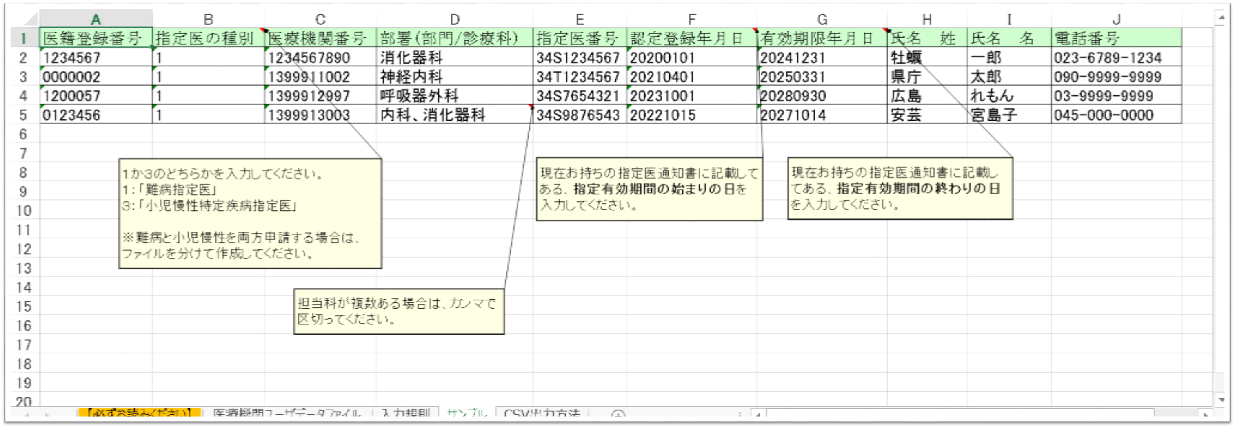Click the 有効期限年月日 header cell
This screenshot has width=1235, height=428.
click(x=822, y=38)
